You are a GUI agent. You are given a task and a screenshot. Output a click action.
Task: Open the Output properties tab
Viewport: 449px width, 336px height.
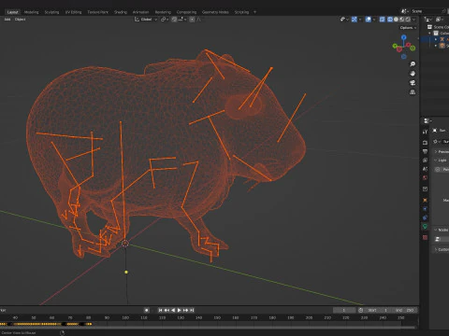(425, 151)
